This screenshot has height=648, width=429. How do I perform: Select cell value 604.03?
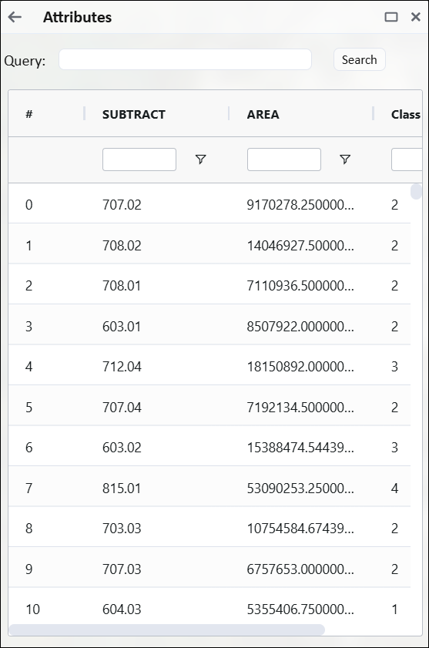pyautogui.click(x=122, y=609)
